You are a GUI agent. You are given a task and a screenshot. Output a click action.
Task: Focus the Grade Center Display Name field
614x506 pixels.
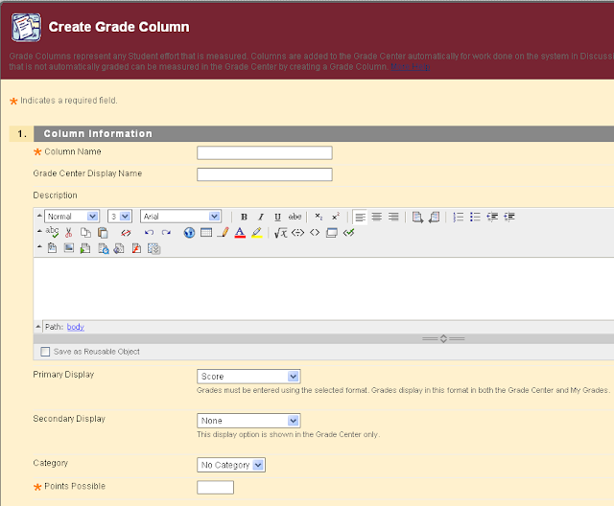(x=265, y=174)
